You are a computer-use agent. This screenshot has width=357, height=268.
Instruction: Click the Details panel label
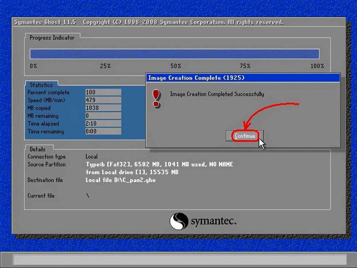tap(37, 149)
